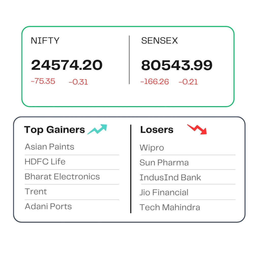Click the NIFTY index label
260x260 pixels.
point(45,41)
